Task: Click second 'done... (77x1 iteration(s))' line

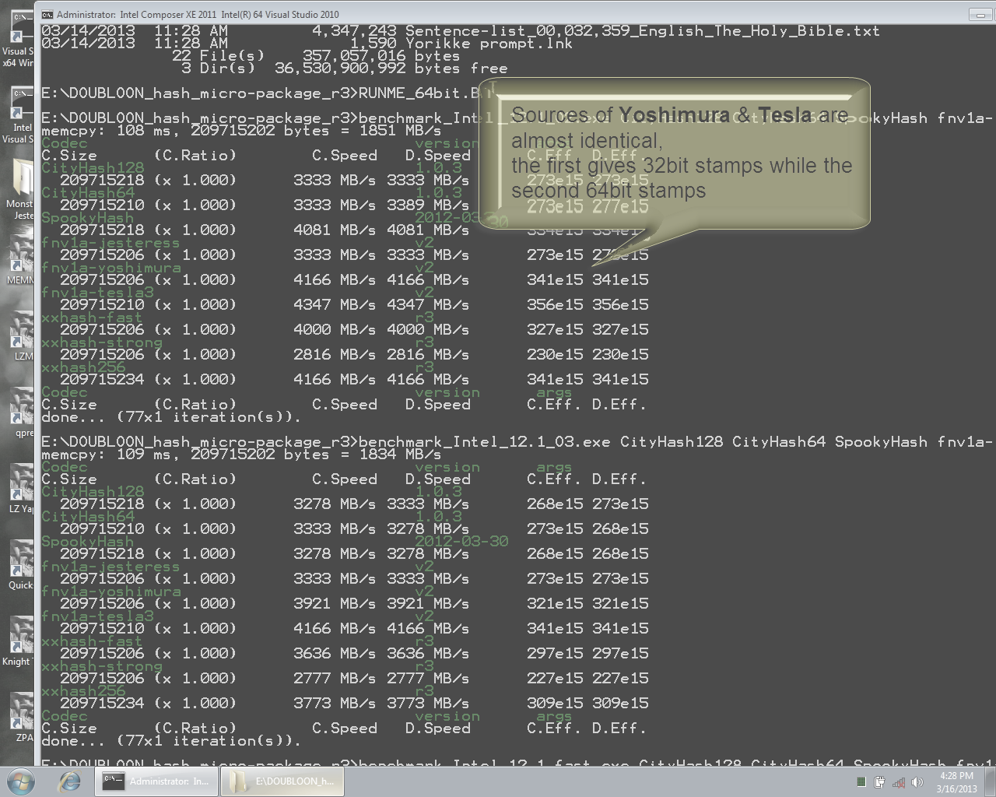Action: pyautogui.click(x=170, y=741)
